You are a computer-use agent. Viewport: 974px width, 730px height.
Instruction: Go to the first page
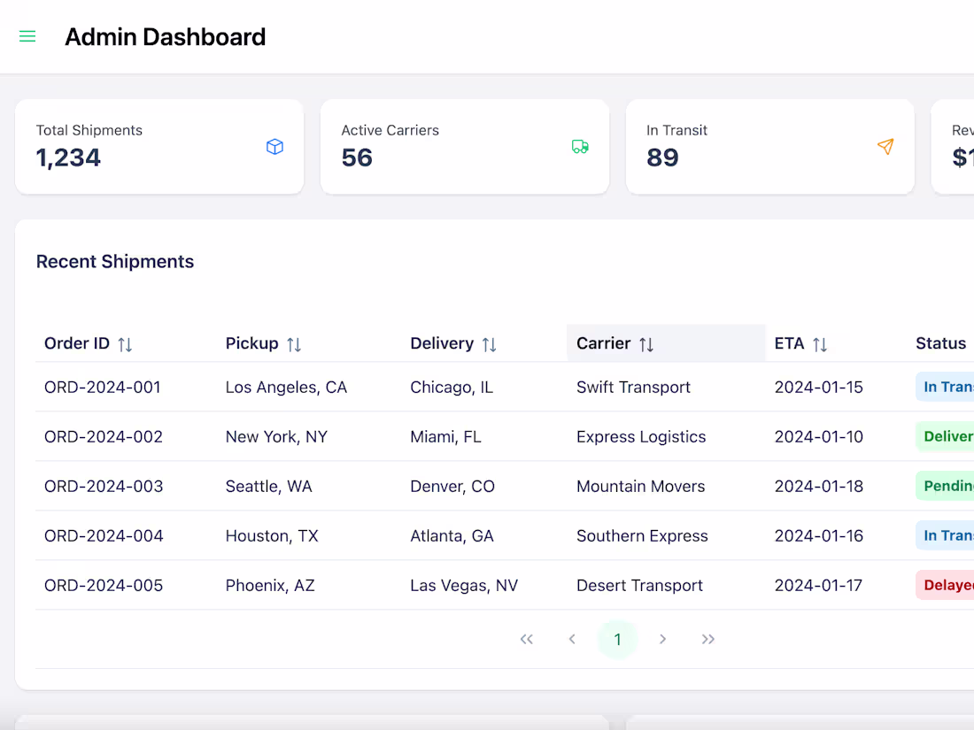point(527,639)
